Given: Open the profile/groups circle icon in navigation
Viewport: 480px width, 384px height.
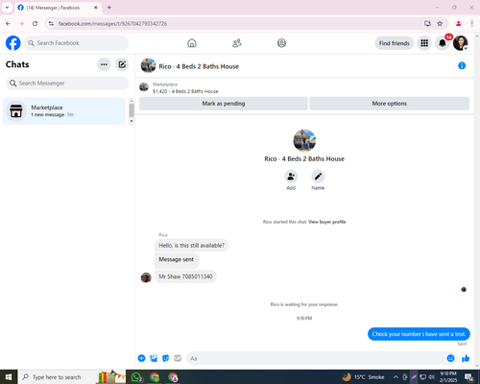Looking at the screenshot, I should point(281,43).
